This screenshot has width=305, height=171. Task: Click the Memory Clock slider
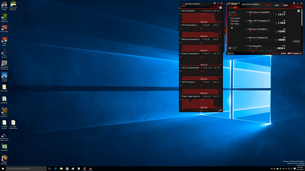(x=263, y=31)
